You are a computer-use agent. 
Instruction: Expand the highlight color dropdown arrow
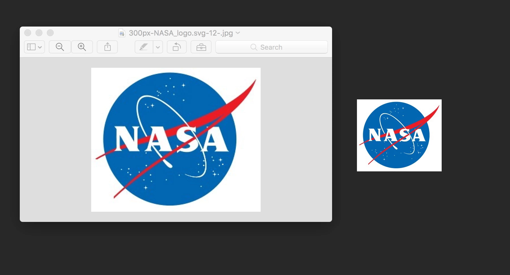click(158, 47)
